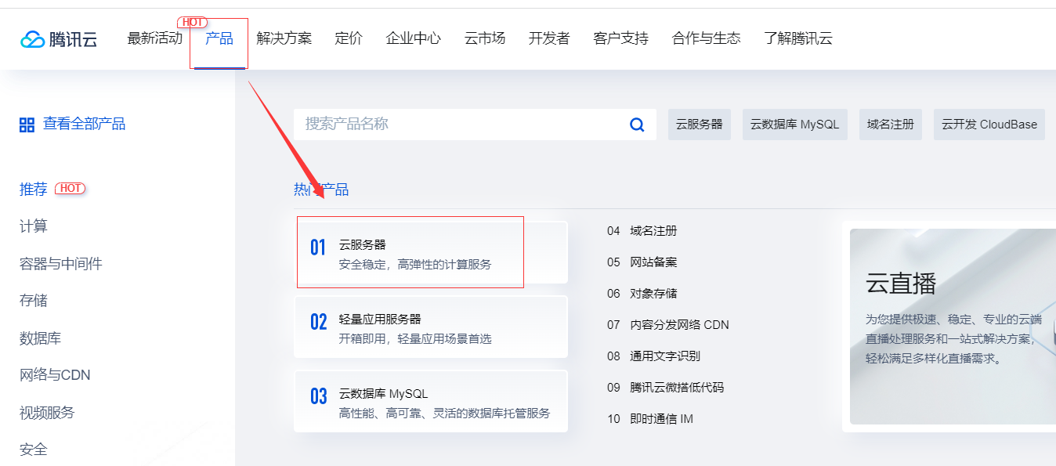The height and width of the screenshot is (466, 1056).
Task: Select the 定价 navigation item
Action: tap(349, 38)
